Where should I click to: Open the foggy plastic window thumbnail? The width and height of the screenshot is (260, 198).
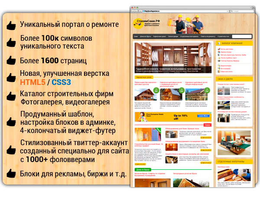[x=224, y=91]
